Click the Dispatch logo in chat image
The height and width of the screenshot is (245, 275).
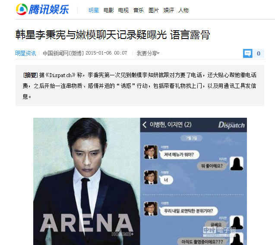[231, 125]
